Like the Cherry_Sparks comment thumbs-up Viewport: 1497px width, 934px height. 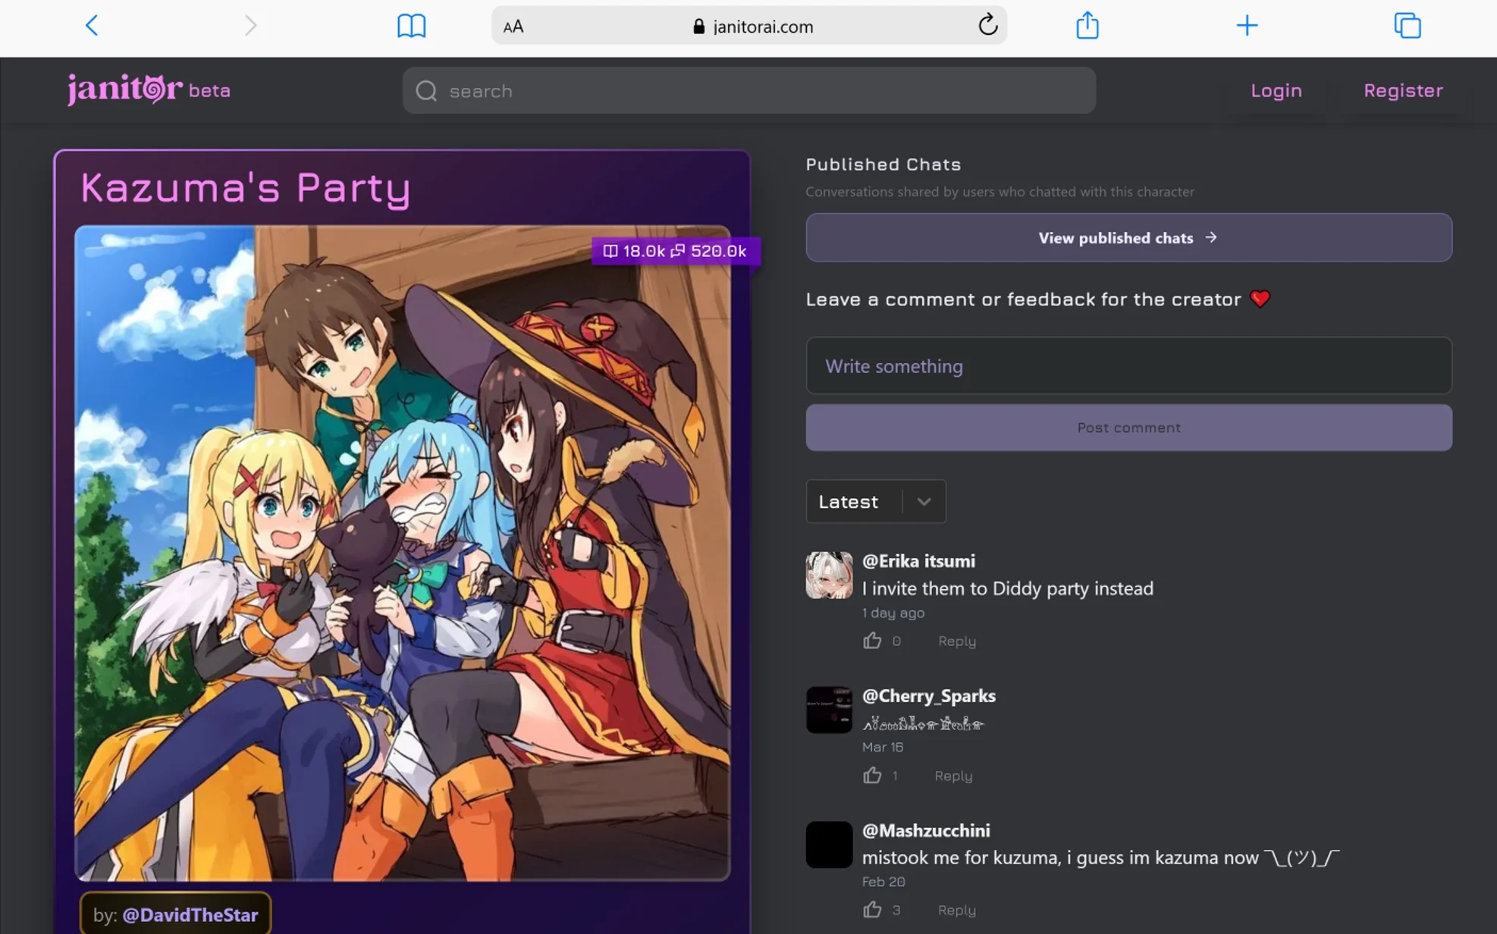pyautogui.click(x=872, y=776)
